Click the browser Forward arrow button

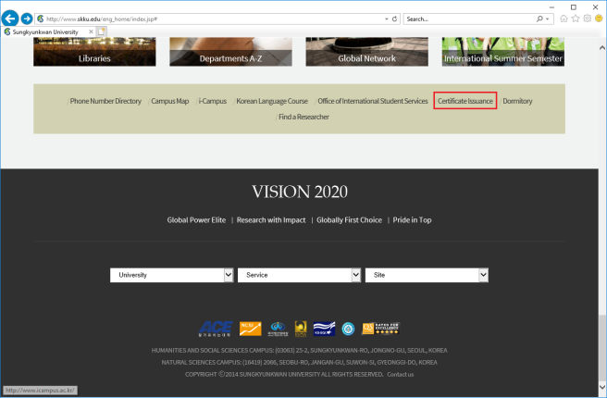click(27, 19)
